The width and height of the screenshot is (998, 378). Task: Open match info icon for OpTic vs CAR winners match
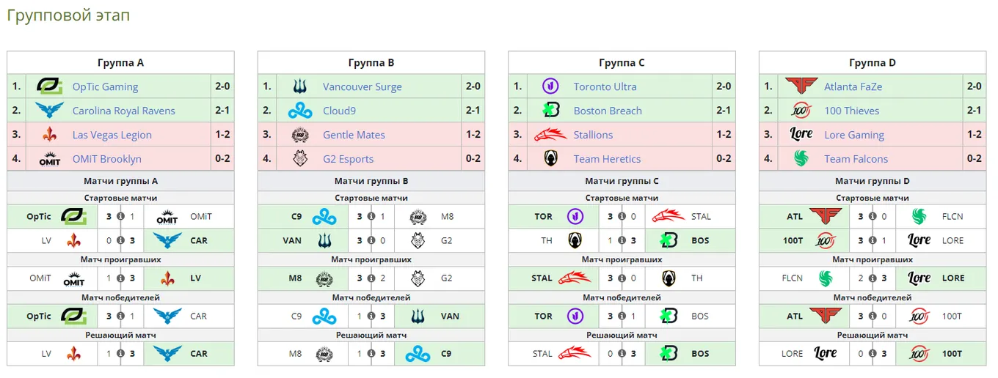pos(120,316)
